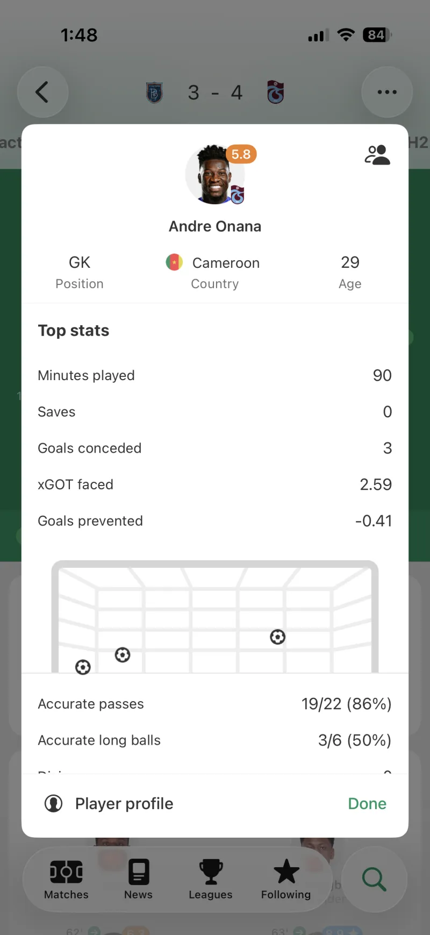Viewport: 430px width, 935px height.
Task: Tap the 3 - 4 match score
Action: pos(215,92)
